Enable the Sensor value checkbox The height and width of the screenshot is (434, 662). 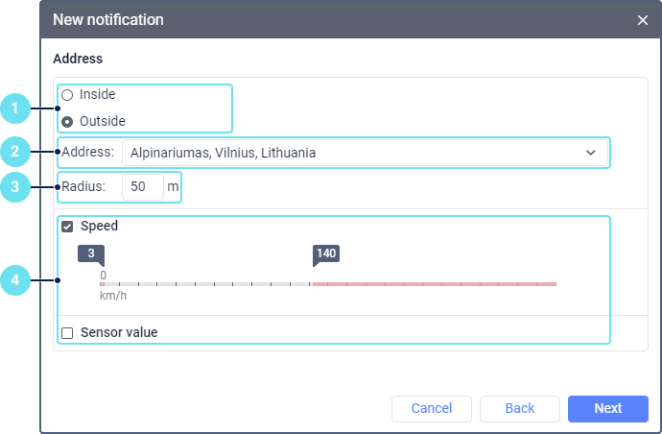(67, 333)
